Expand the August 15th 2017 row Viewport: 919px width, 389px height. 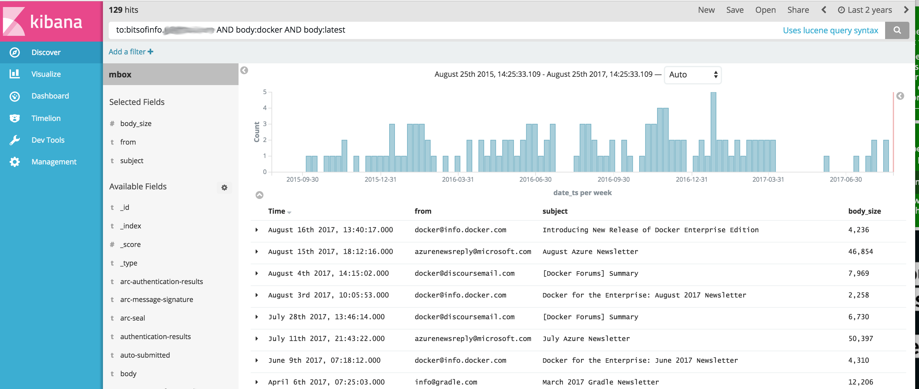(x=256, y=251)
